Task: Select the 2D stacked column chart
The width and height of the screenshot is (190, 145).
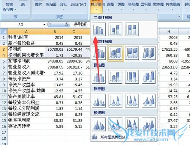Action: click(115, 30)
